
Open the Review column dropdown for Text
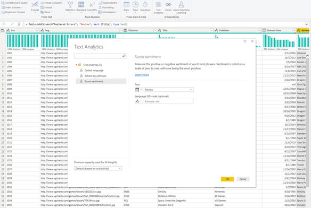coord(169,90)
